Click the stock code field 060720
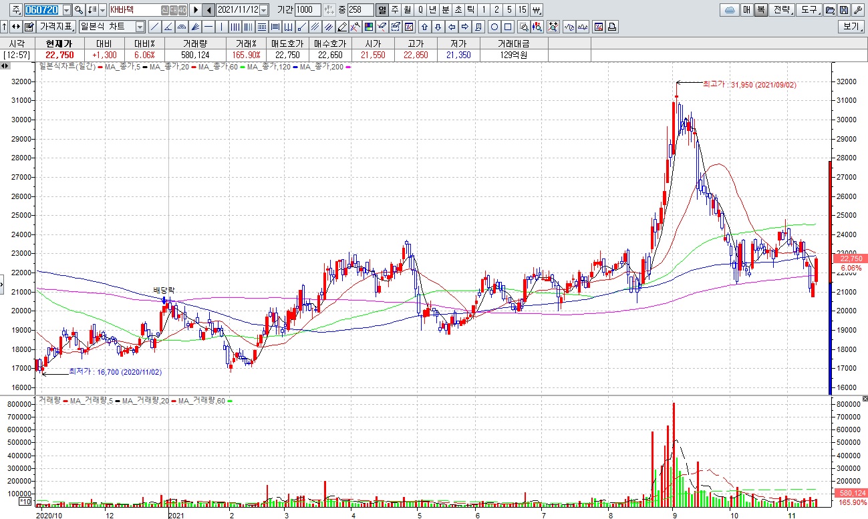Image resolution: width=868 pixels, height=519 pixels. [43, 10]
